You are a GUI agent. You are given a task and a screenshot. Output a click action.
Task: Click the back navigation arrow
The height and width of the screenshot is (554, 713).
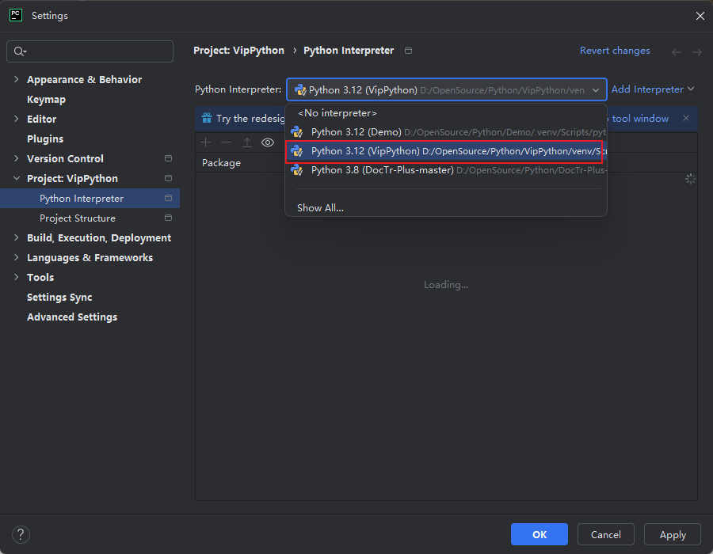[x=677, y=51]
